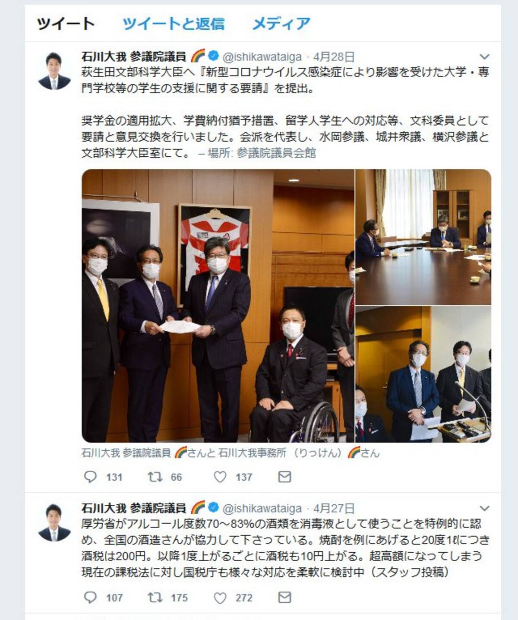Send the April 28 tweet by message
The height and width of the screenshot is (620, 518).
pos(284,477)
